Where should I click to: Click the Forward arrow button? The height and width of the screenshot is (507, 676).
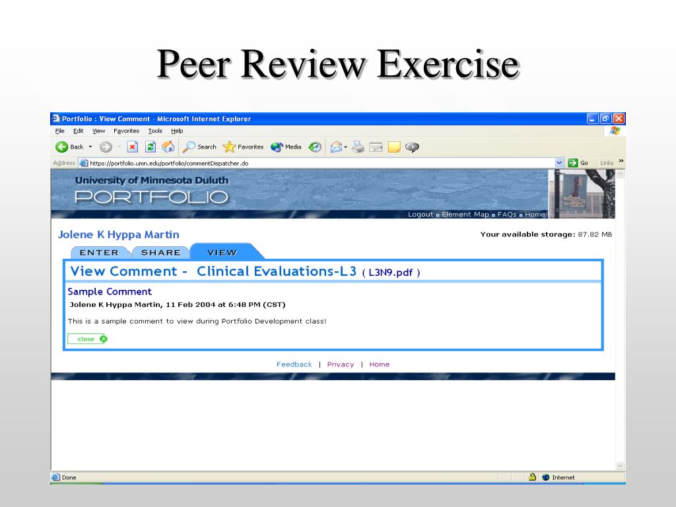(106, 147)
